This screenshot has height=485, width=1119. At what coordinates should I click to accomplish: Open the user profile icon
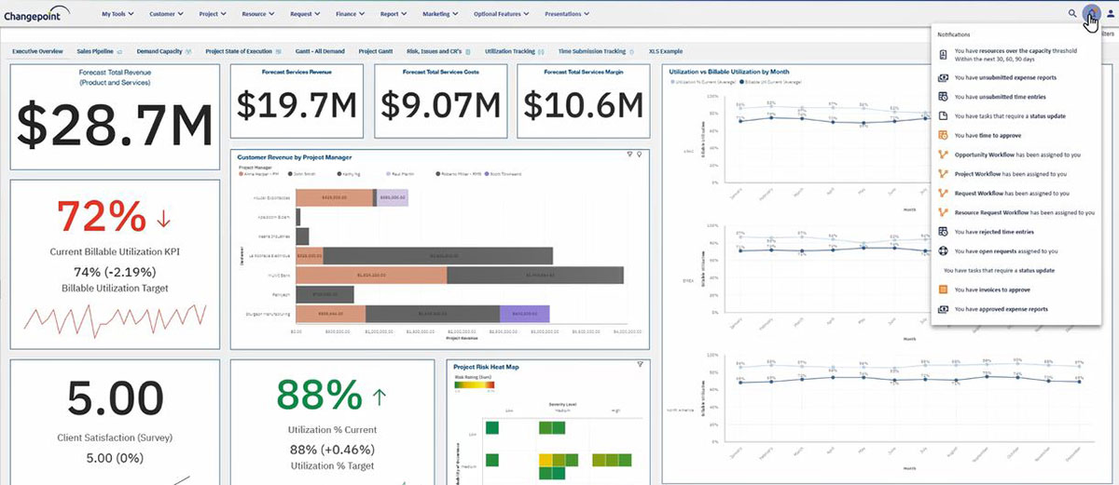pyautogui.click(x=1110, y=14)
